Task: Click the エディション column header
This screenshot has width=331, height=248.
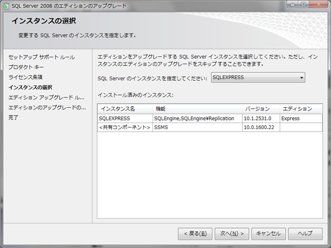Action: click(x=301, y=109)
